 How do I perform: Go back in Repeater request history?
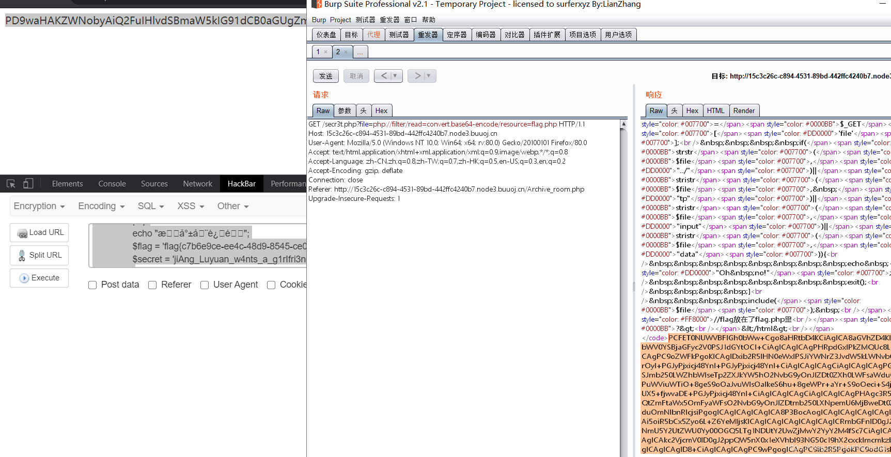[384, 76]
